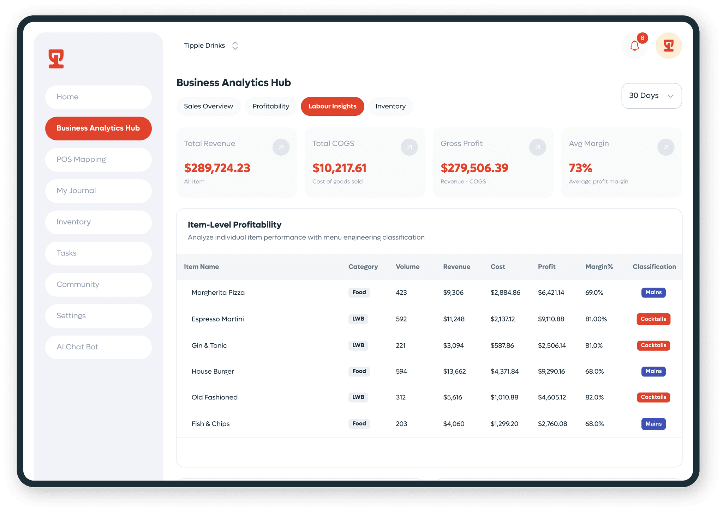Image resolution: width=723 pixels, height=512 pixels.
Task: Click the chevron in the 30 Days selector
Action: [x=670, y=96]
